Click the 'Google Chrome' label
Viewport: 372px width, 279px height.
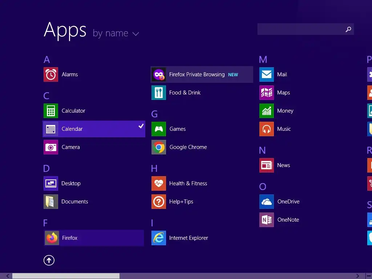point(188,147)
